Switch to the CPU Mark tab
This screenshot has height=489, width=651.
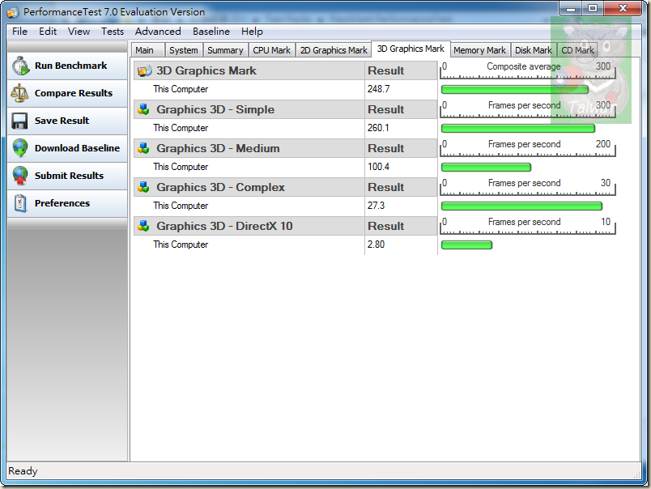[271, 50]
